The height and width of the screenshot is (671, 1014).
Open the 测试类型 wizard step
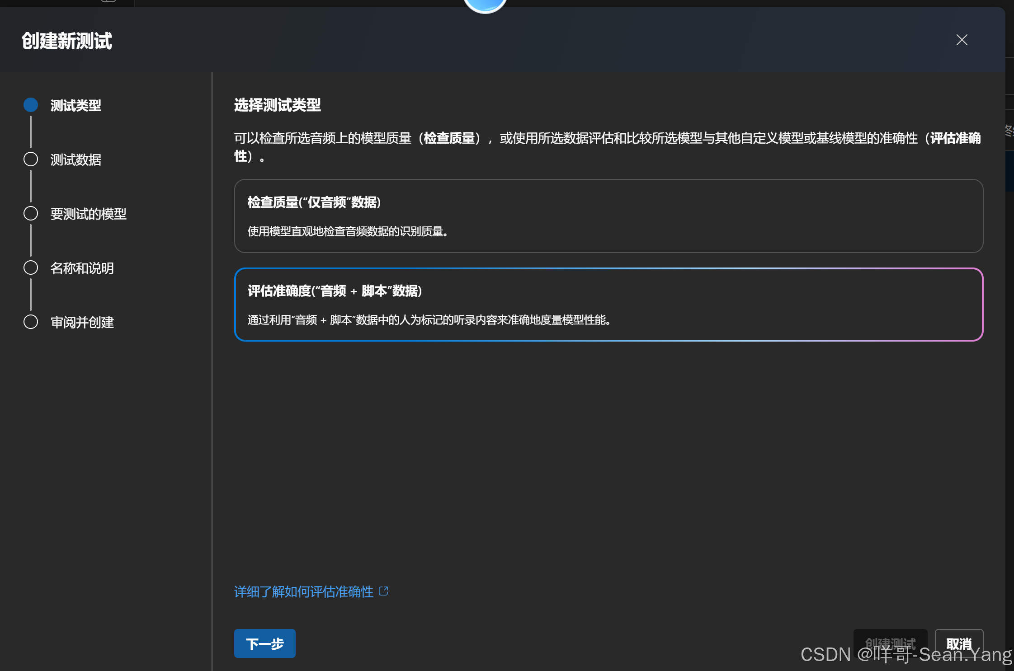point(75,105)
